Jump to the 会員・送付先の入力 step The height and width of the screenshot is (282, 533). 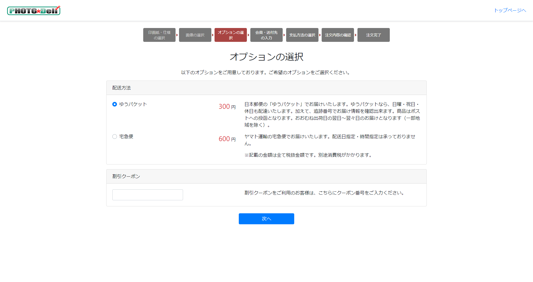(266, 35)
